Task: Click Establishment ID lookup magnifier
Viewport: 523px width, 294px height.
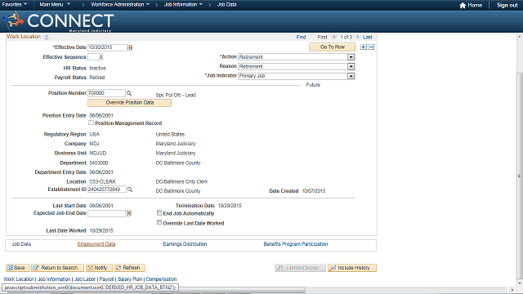Action: click(130, 189)
